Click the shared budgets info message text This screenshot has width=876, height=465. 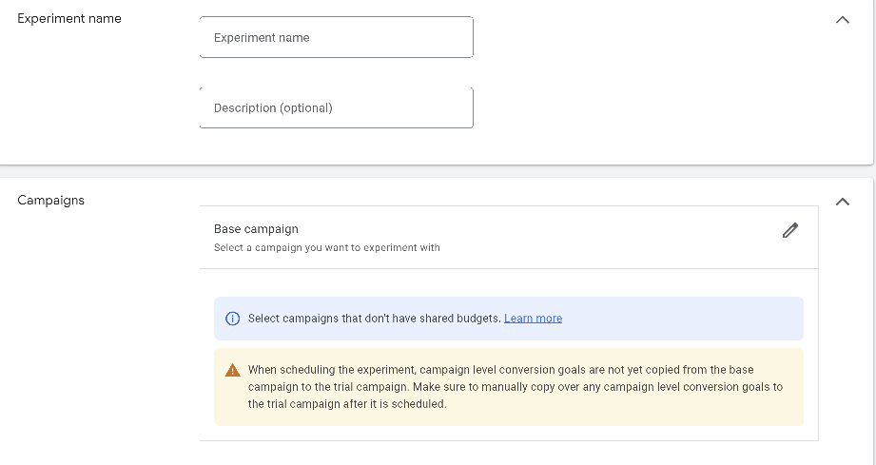374,319
